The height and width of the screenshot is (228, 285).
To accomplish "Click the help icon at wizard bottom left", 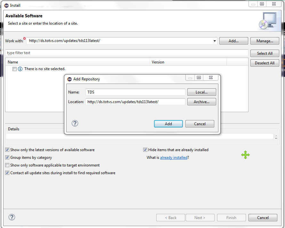I will coord(12,217).
